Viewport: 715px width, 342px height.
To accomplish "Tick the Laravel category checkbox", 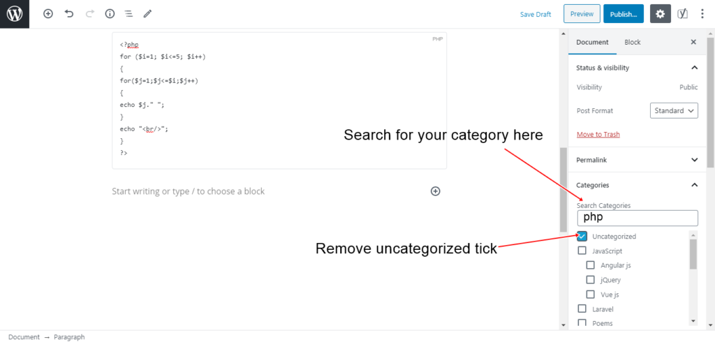I will pos(582,308).
